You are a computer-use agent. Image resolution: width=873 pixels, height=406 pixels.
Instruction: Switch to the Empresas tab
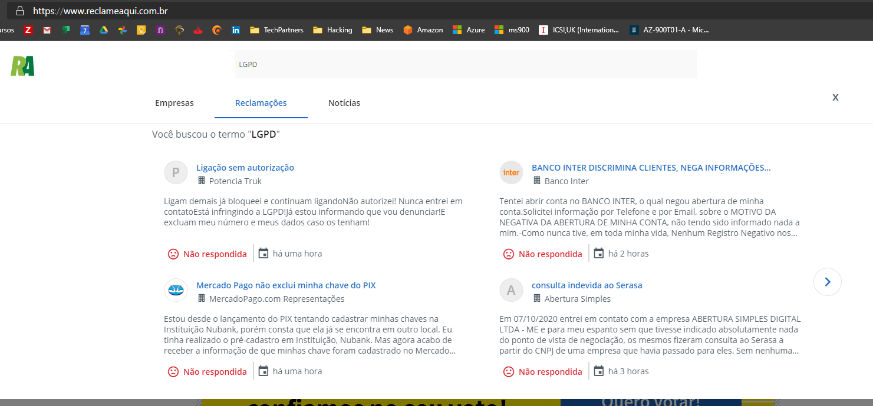[174, 103]
